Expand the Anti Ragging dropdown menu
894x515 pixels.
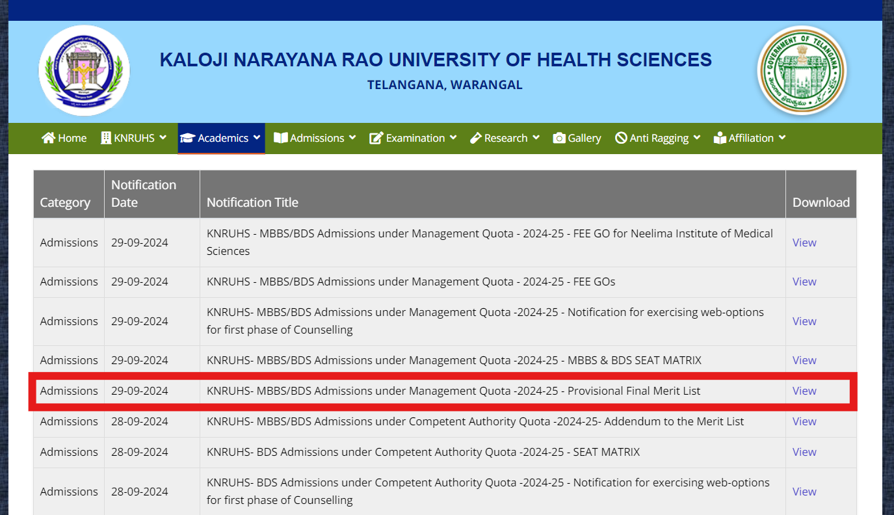coord(657,137)
